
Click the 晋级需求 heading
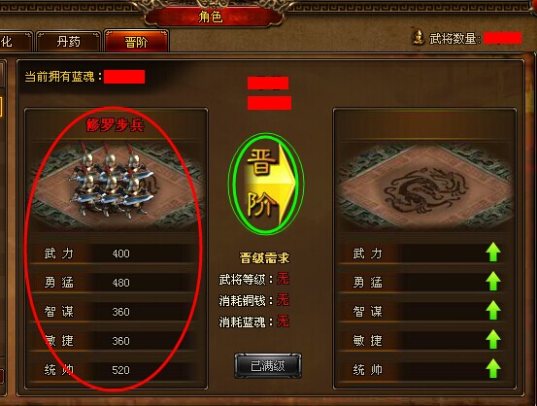[x=264, y=257]
